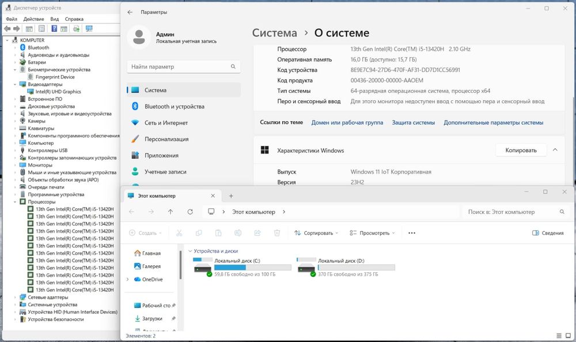Click the Up arrow in File Explorer navigation

[170, 212]
